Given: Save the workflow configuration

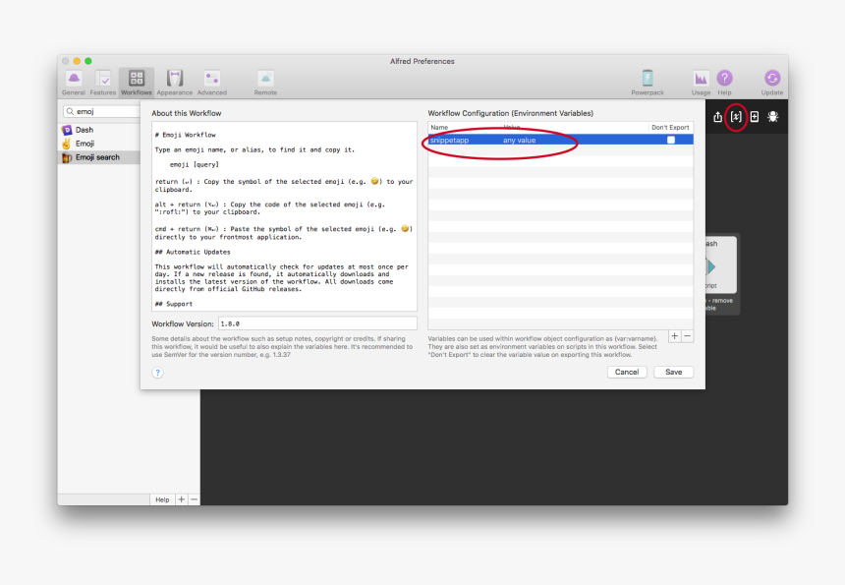Looking at the screenshot, I should (674, 372).
